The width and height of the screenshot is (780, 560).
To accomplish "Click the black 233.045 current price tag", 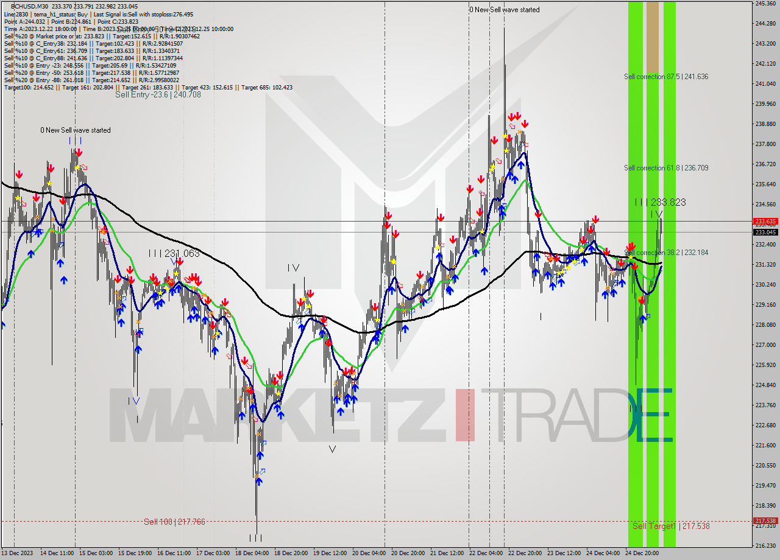I will 766,232.
